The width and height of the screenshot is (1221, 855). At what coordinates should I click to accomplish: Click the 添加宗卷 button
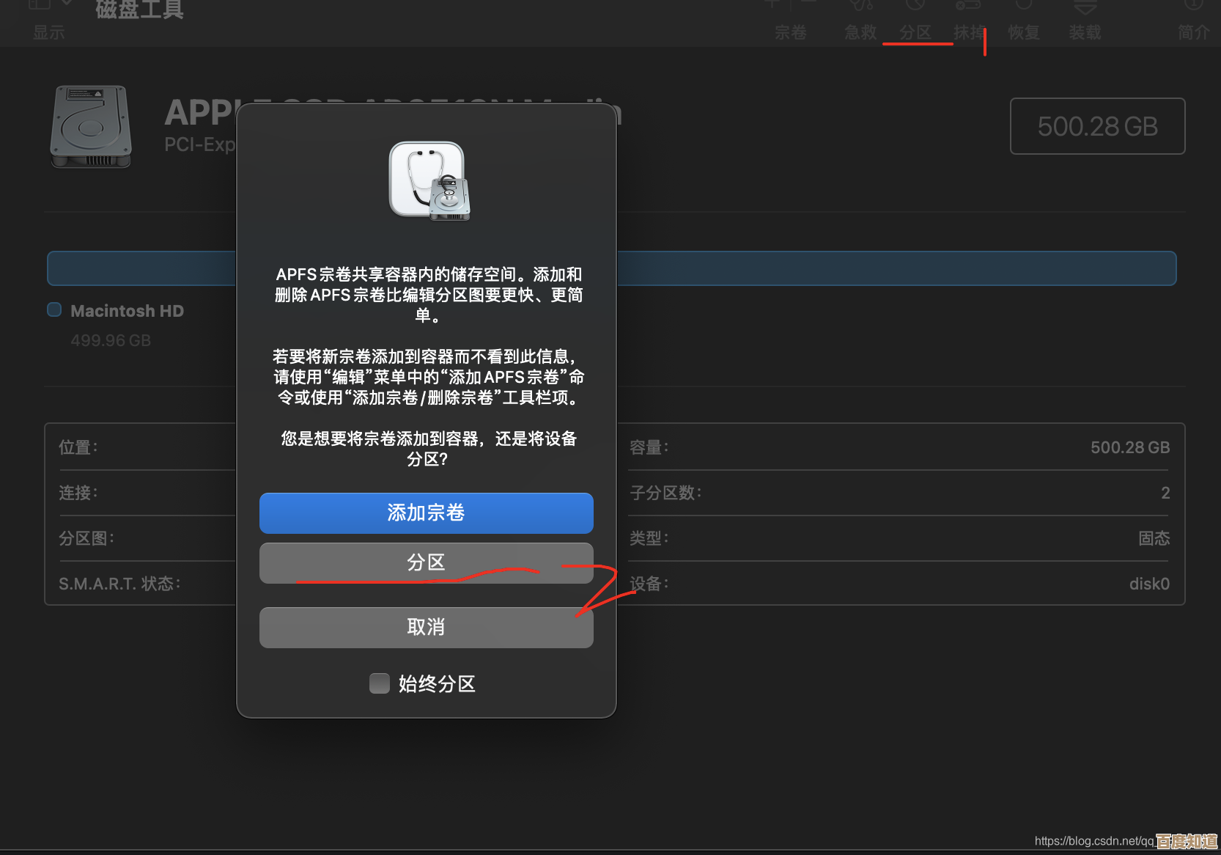426,513
